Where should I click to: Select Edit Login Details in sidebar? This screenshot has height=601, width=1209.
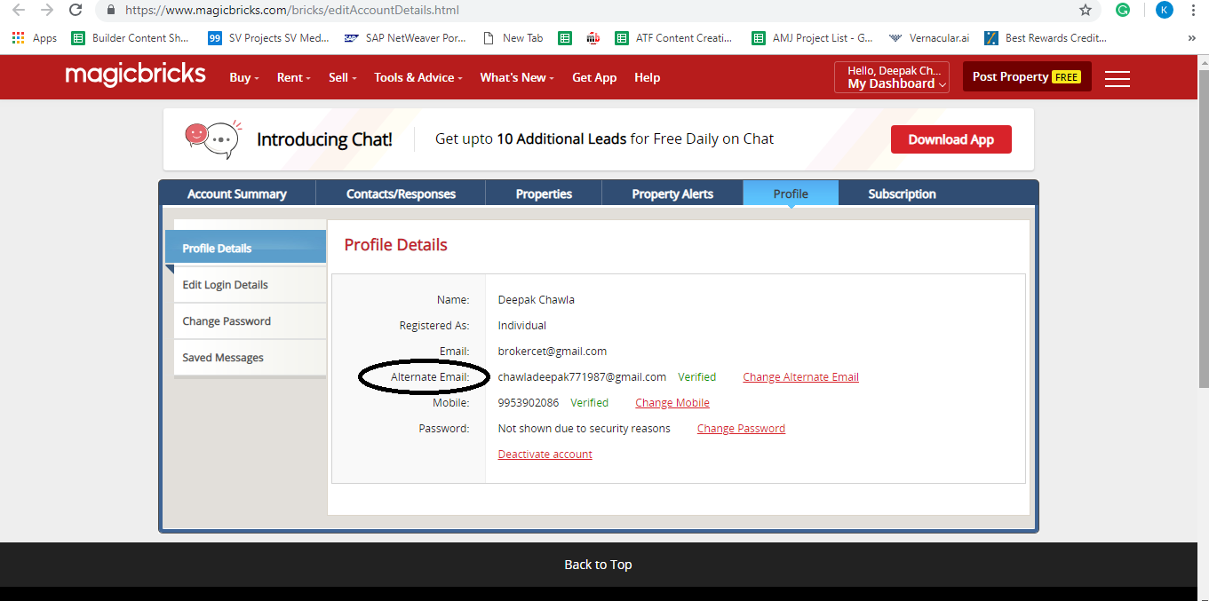pos(225,285)
